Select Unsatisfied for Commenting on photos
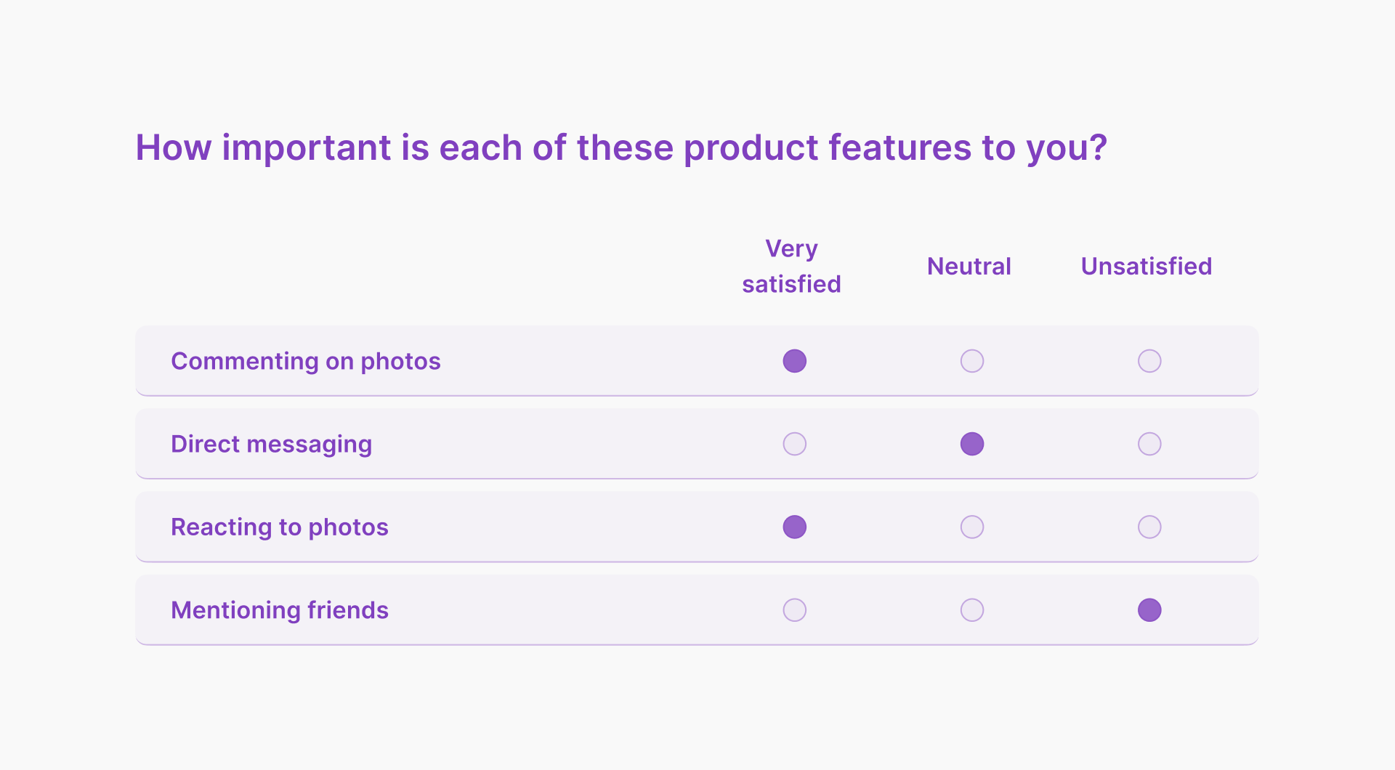Image resolution: width=1395 pixels, height=770 pixels. (x=1149, y=360)
